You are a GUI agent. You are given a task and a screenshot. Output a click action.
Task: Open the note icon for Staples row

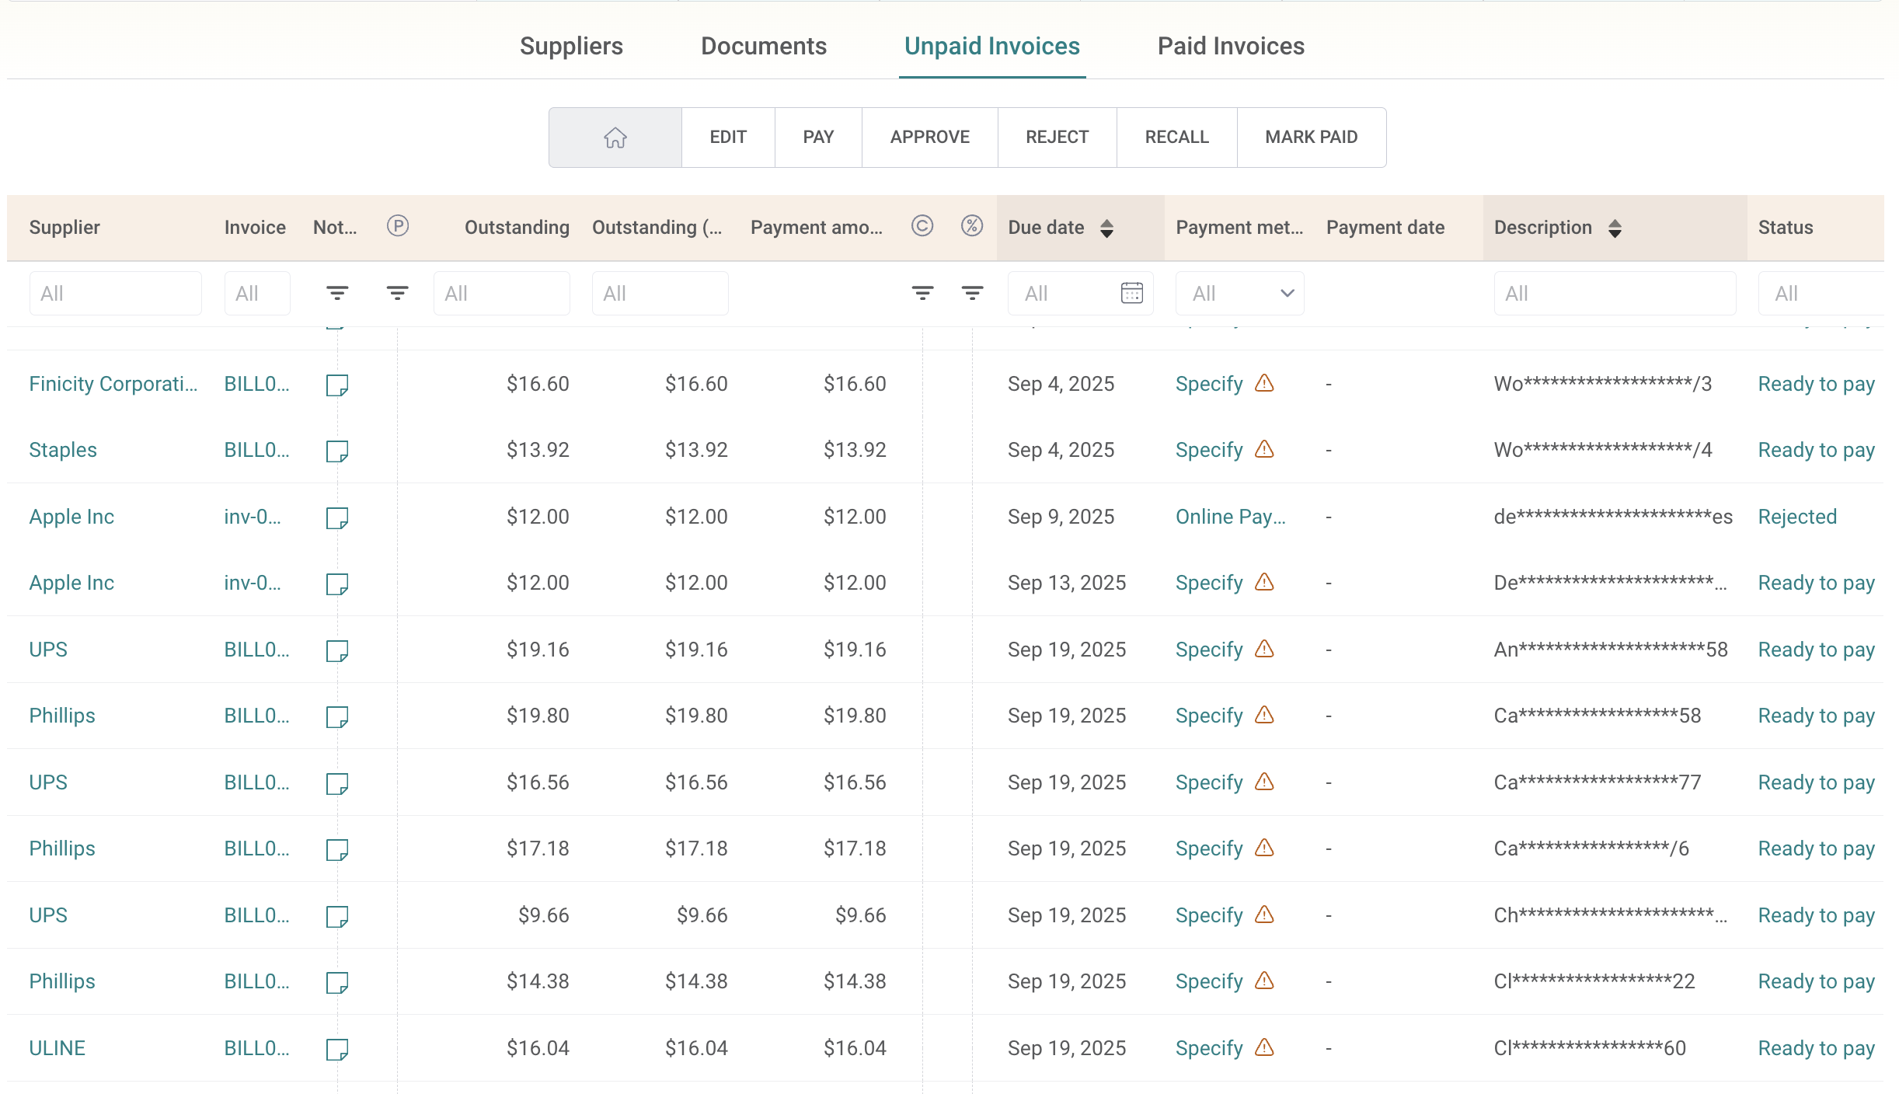coord(337,451)
